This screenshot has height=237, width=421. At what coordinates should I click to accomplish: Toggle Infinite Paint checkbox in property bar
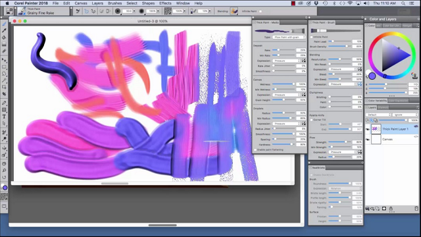coord(260,11)
